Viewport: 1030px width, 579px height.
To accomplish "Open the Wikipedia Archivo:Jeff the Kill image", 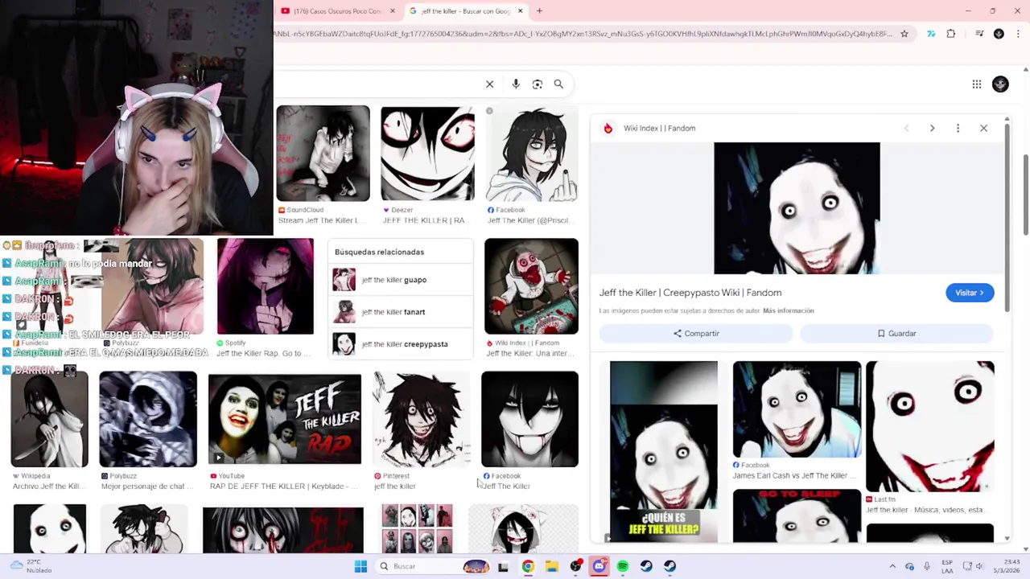I will [x=49, y=419].
